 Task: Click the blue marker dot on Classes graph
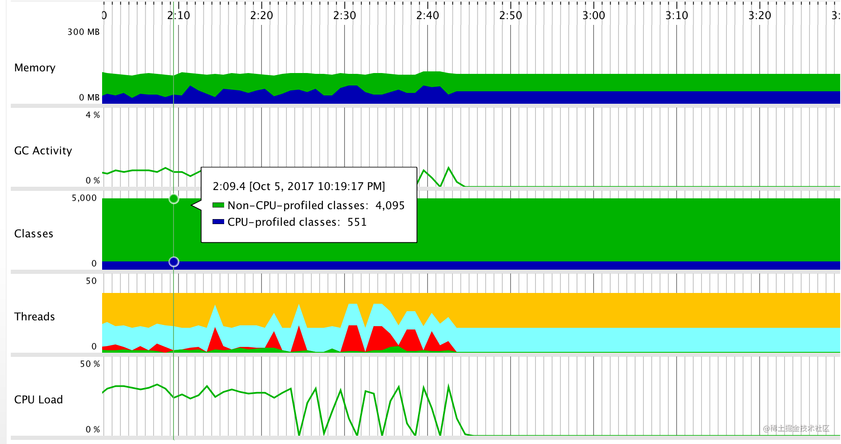click(174, 262)
